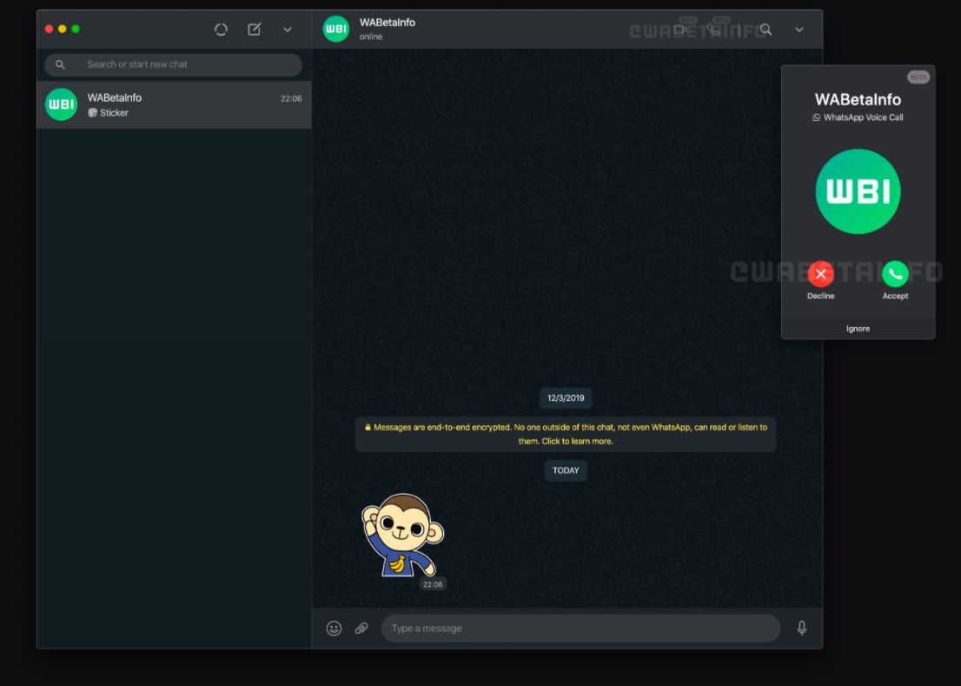Click the monkey sticker message
This screenshot has width=961, height=686.
coord(403,536)
